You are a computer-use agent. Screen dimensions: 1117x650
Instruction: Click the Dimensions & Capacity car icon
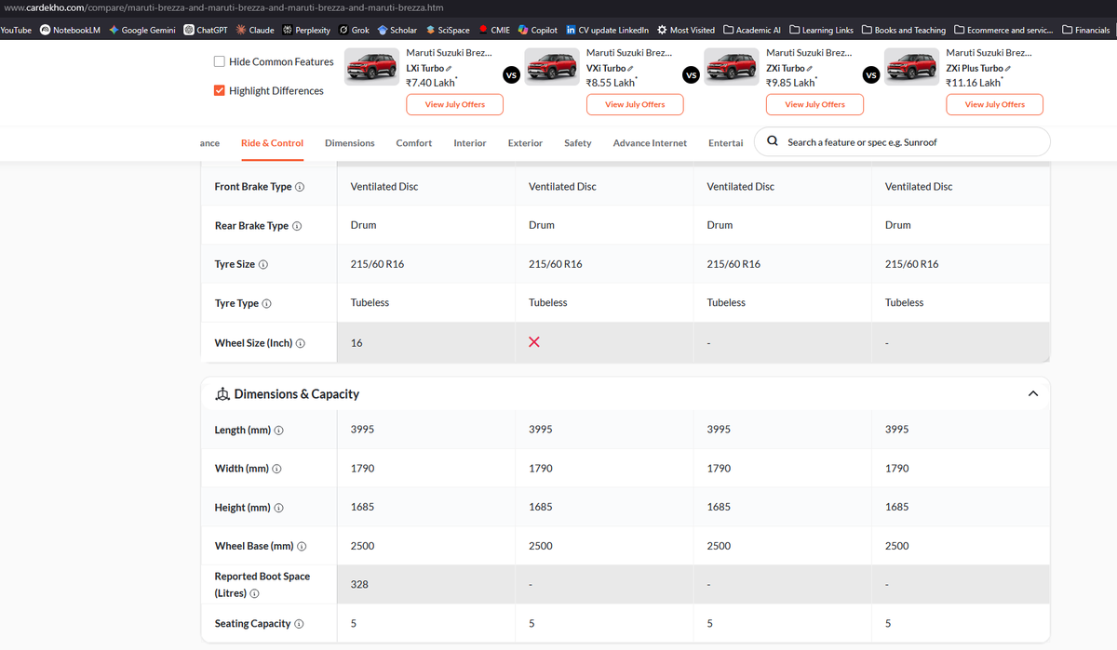pyautogui.click(x=222, y=394)
